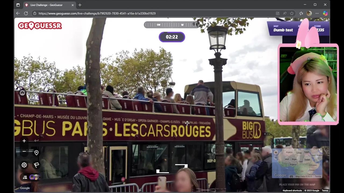
Task: Click the compass heading bar
Action: [171, 25]
